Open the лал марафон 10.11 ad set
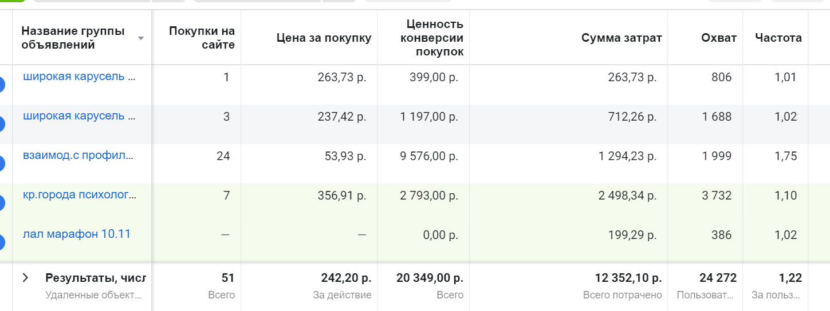This screenshot has width=830, height=311. pyautogui.click(x=77, y=234)
